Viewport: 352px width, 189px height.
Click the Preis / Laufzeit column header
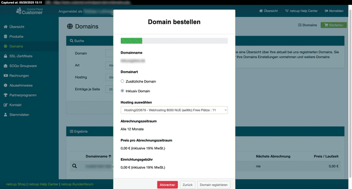(x=326, y=156)
